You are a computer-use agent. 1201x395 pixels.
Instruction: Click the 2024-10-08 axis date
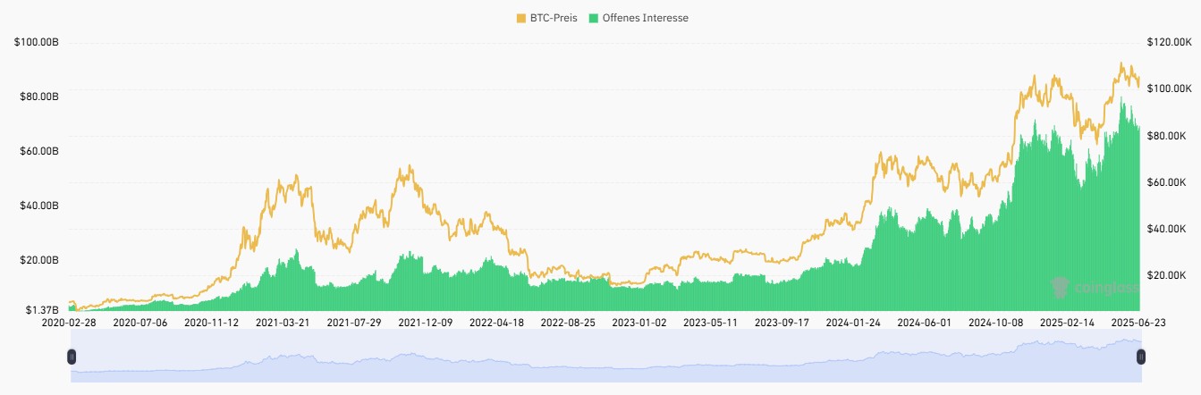[x=997, y=322]
